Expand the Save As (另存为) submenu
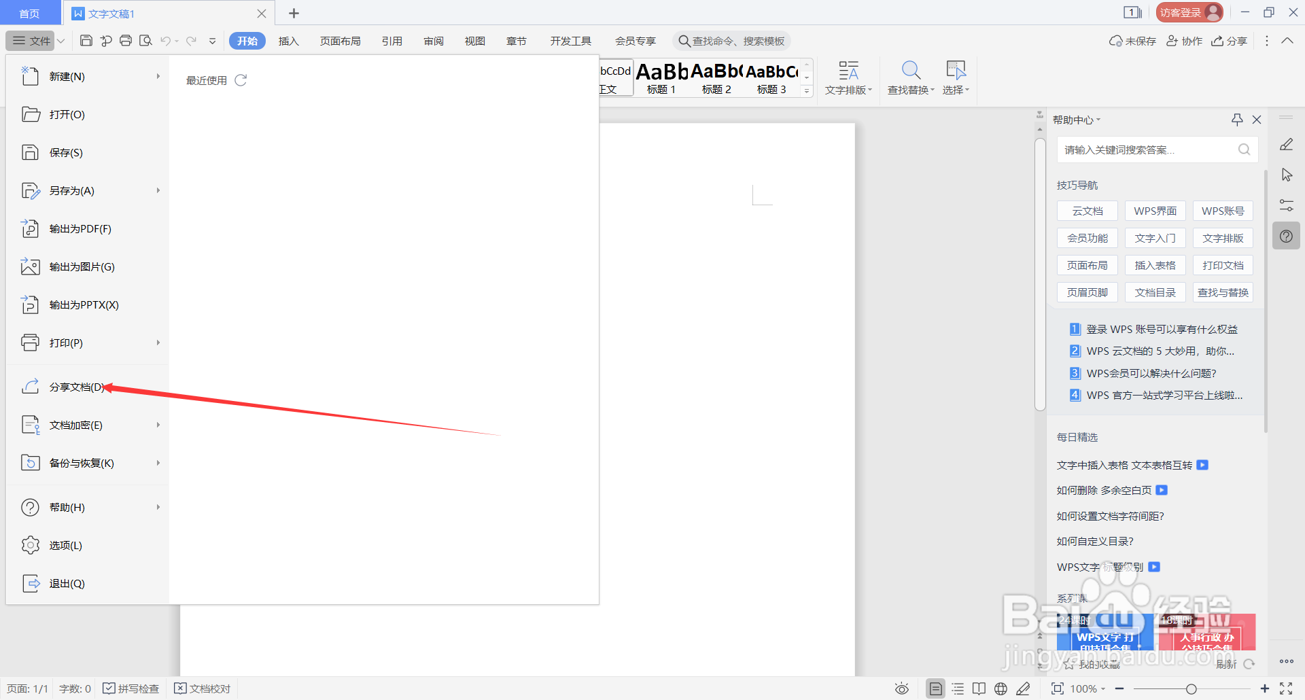Image resolution: width=1305 pixels, height=700 pixels. (158, 190)
